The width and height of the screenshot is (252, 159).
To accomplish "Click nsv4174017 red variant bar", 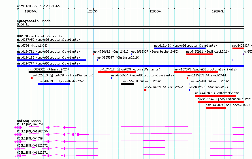I will point(117,72).
